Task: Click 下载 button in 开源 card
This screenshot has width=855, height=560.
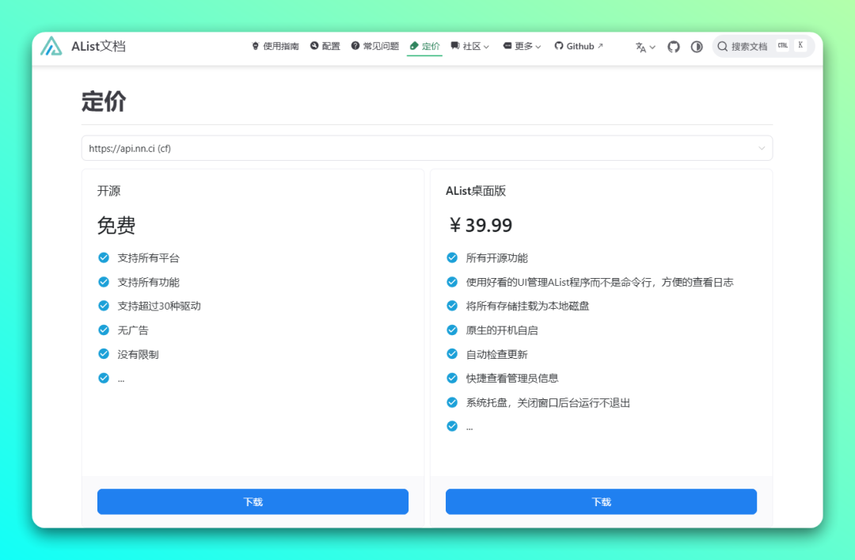Action: (253, 501)
